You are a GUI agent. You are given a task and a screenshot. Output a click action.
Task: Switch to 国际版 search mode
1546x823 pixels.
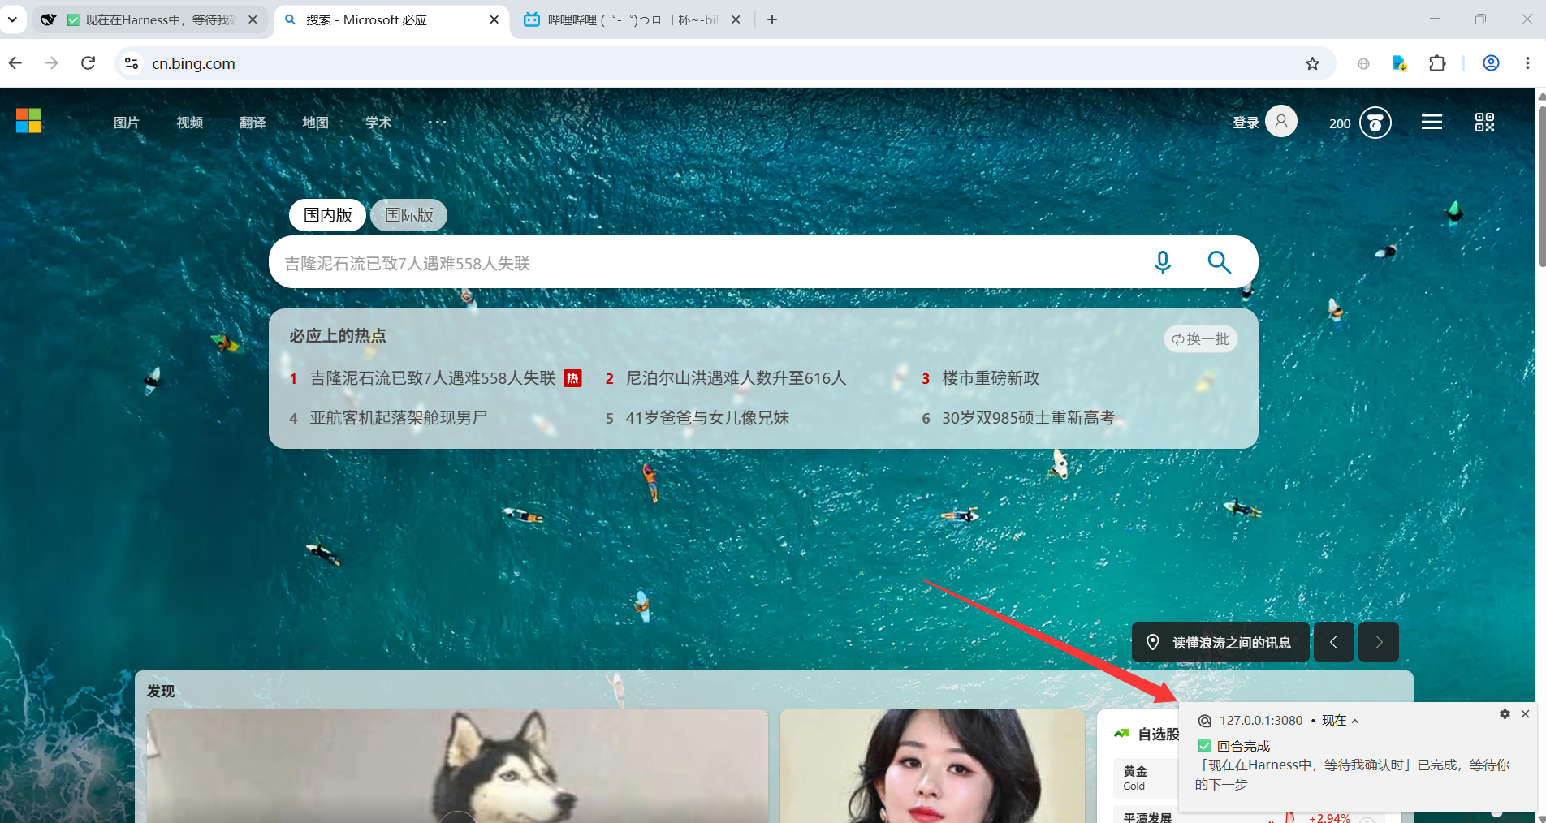[x=408, y=215]
